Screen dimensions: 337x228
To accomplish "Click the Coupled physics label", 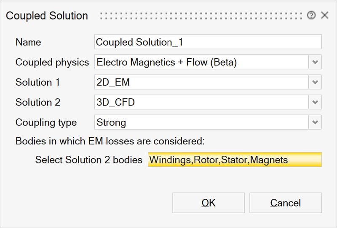I will (x=52, y=62).
